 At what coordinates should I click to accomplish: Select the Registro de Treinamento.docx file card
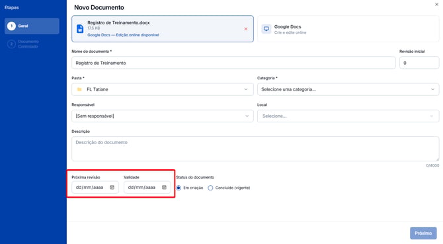163,29
